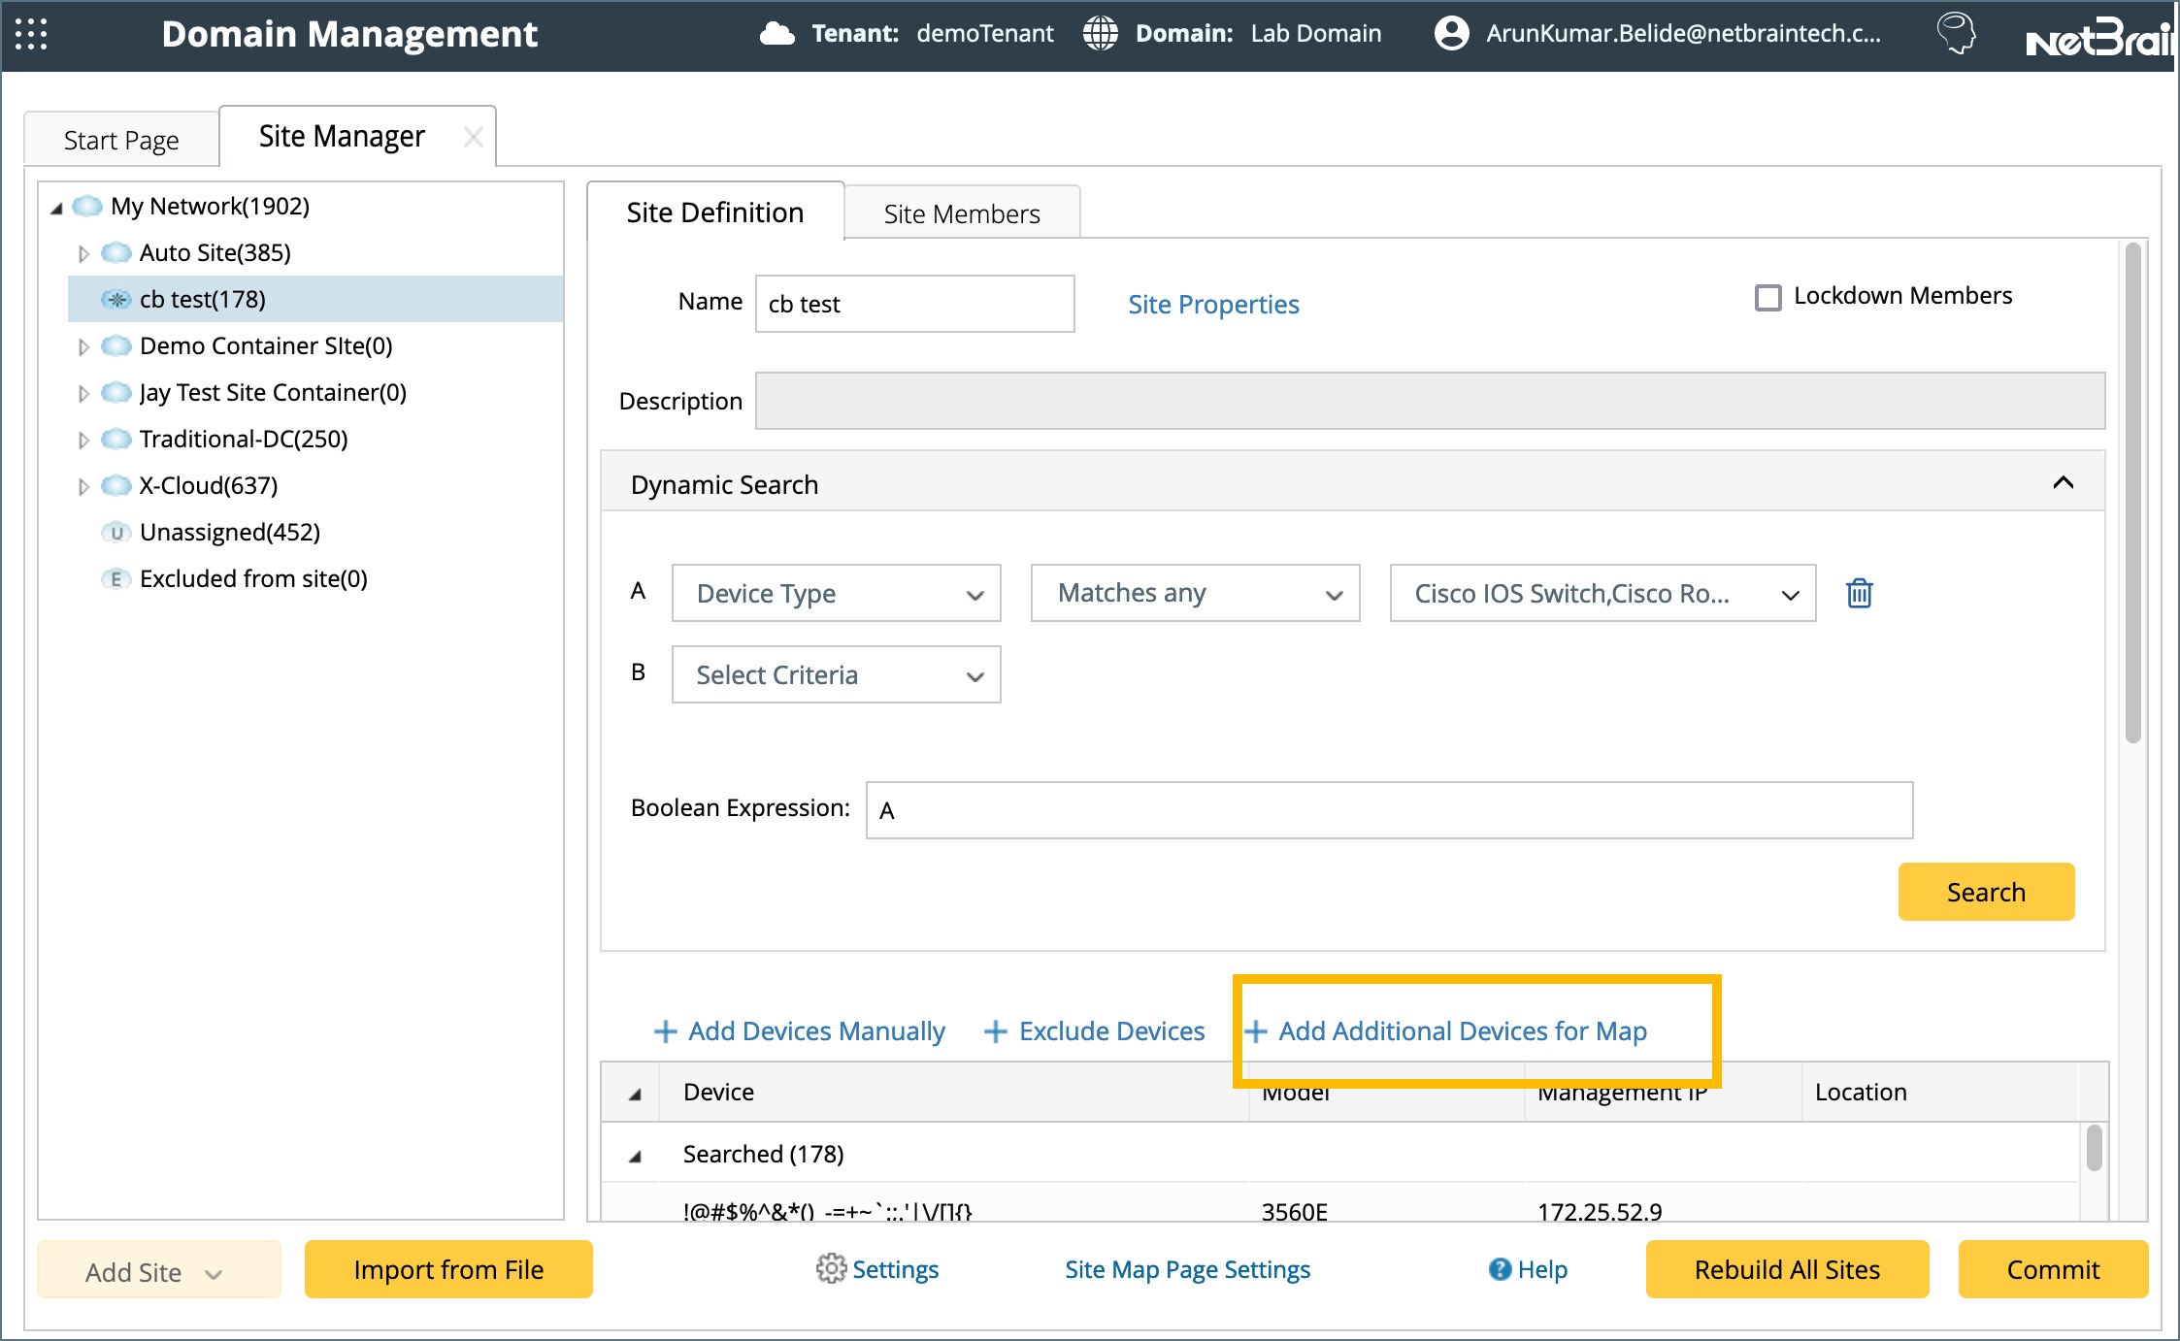Collapse the Dynamic Search section
This screenshot has width=2180, height=1341.
(x=2063, y=483)
